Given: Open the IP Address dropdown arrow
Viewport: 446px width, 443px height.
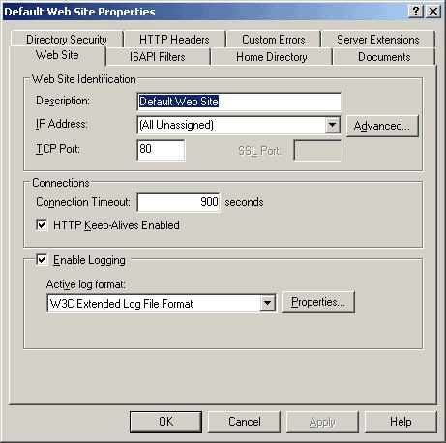Looking at the screenshot, I should click(x=333, y=125).
